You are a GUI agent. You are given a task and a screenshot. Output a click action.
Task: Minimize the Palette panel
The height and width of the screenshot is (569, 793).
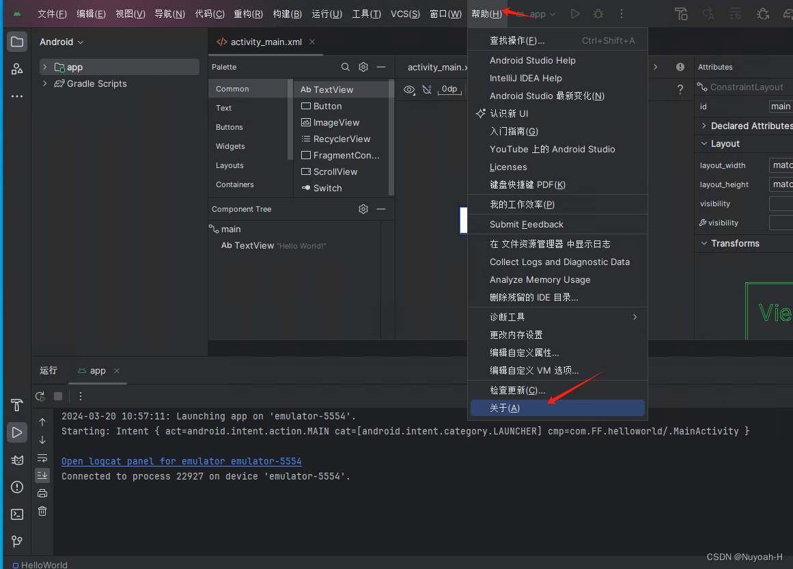point(381,67)
